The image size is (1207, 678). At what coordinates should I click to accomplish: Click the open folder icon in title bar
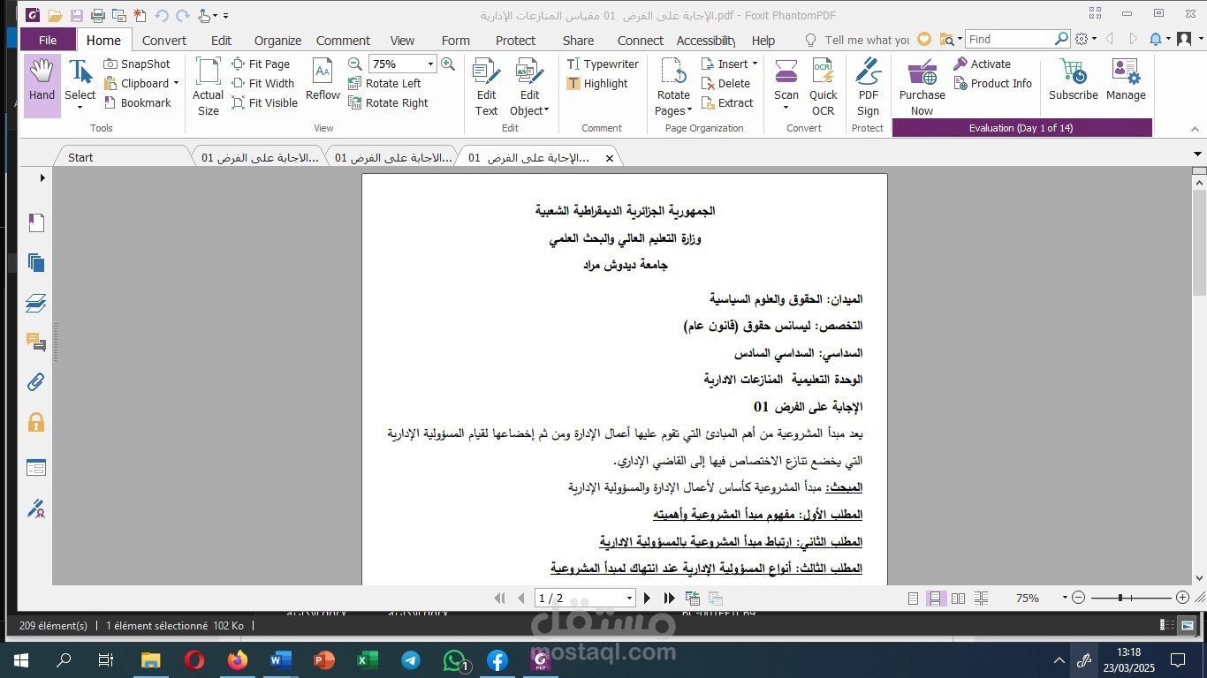55,16
